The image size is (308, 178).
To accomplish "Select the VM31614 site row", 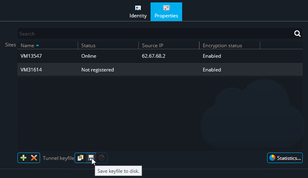I will 31,70.
